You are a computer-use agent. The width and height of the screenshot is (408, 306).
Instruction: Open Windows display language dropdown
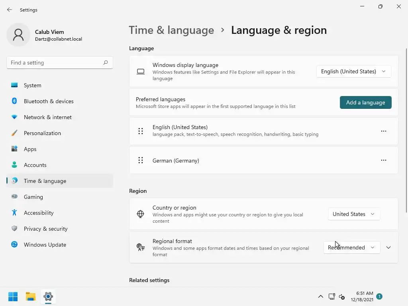353,71
